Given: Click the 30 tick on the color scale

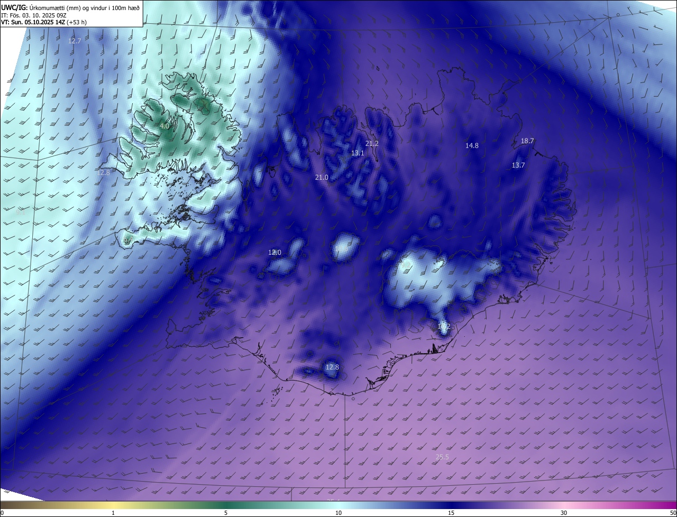Looking at the screenshot, I should (564, 513).
